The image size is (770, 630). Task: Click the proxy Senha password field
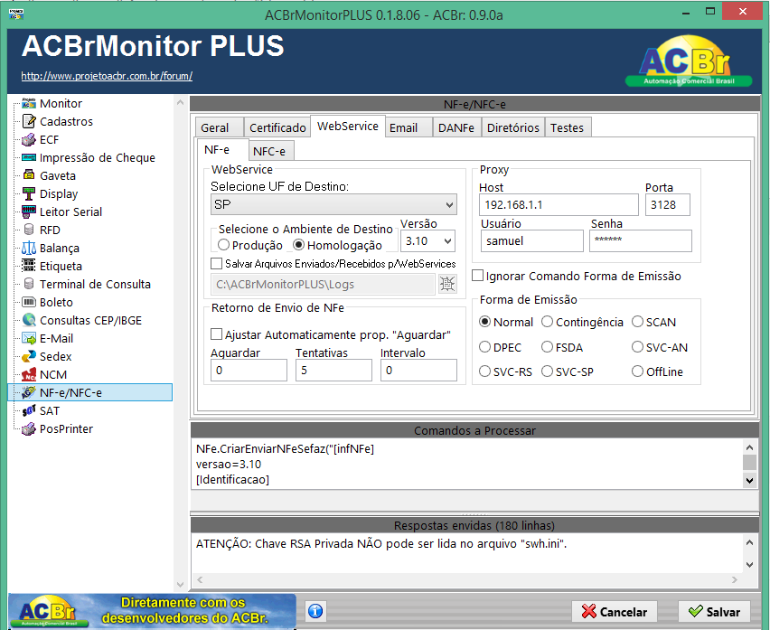(641, 241)
